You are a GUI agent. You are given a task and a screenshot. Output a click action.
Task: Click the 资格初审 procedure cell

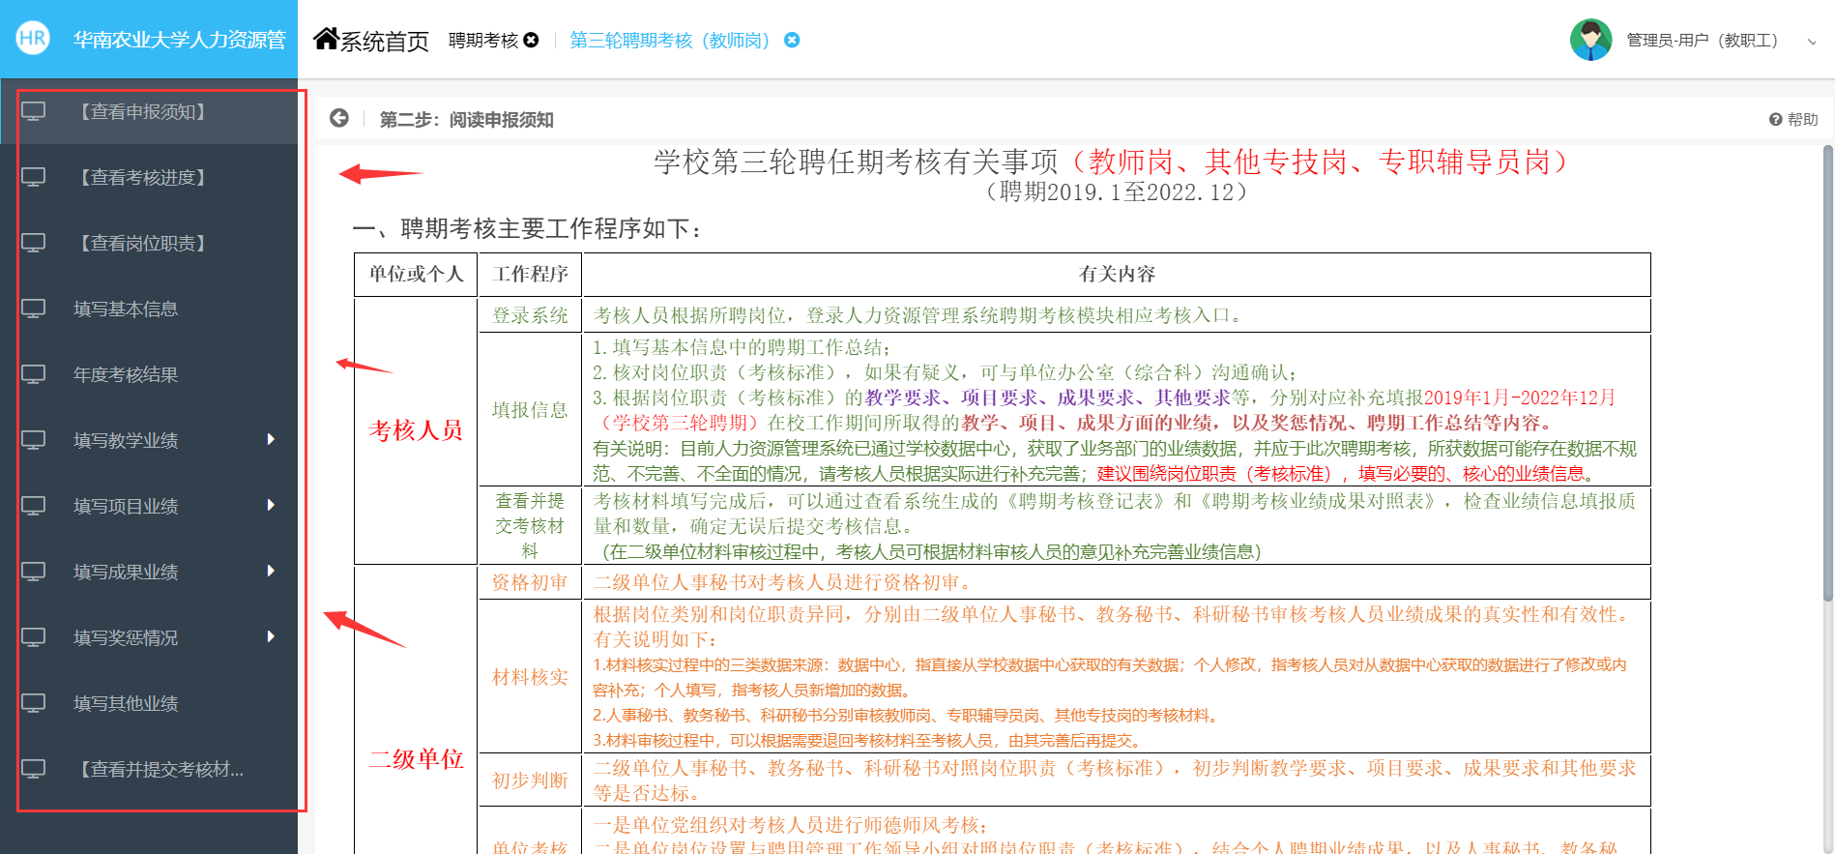[530, 582]
